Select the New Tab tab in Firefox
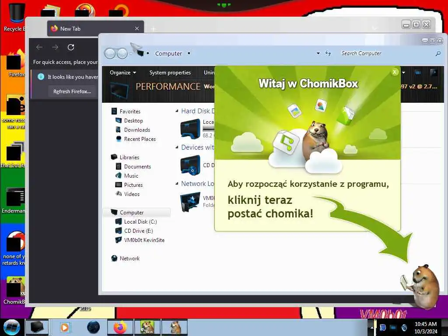 click(x=95, y=28)
